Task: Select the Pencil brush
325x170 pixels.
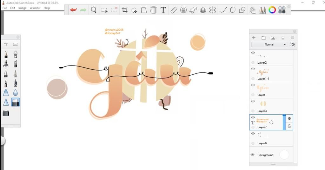Action: (x=6, y=54)
